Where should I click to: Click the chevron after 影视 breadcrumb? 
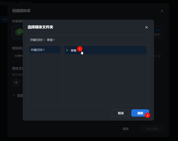[54, 40]
